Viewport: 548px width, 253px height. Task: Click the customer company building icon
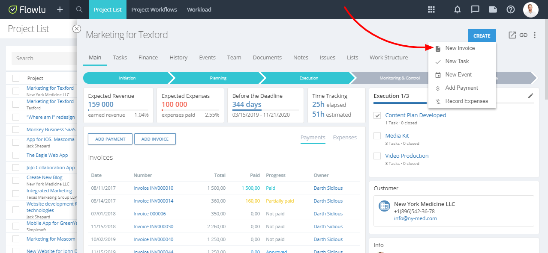tap(384, 206)
